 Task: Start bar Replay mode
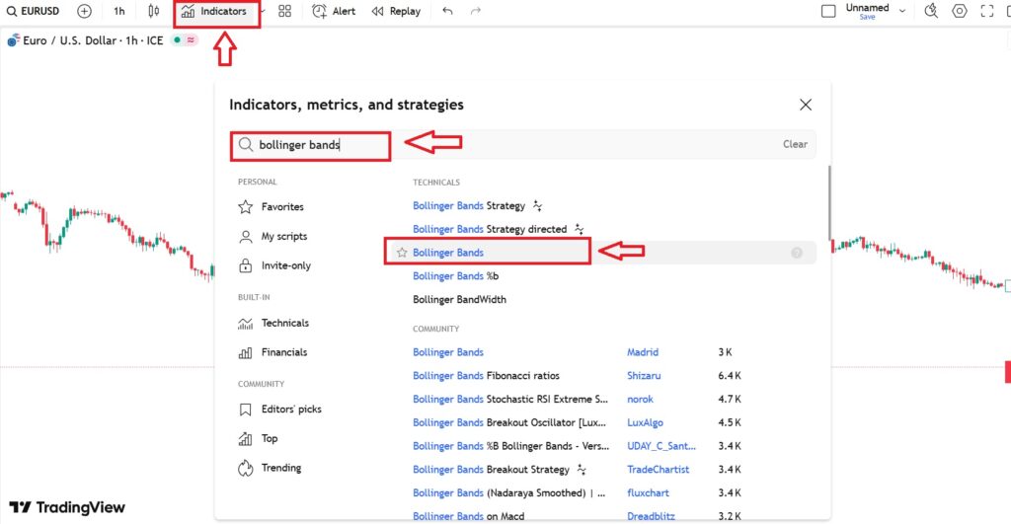pyautogui.click(x=396, y=12)
